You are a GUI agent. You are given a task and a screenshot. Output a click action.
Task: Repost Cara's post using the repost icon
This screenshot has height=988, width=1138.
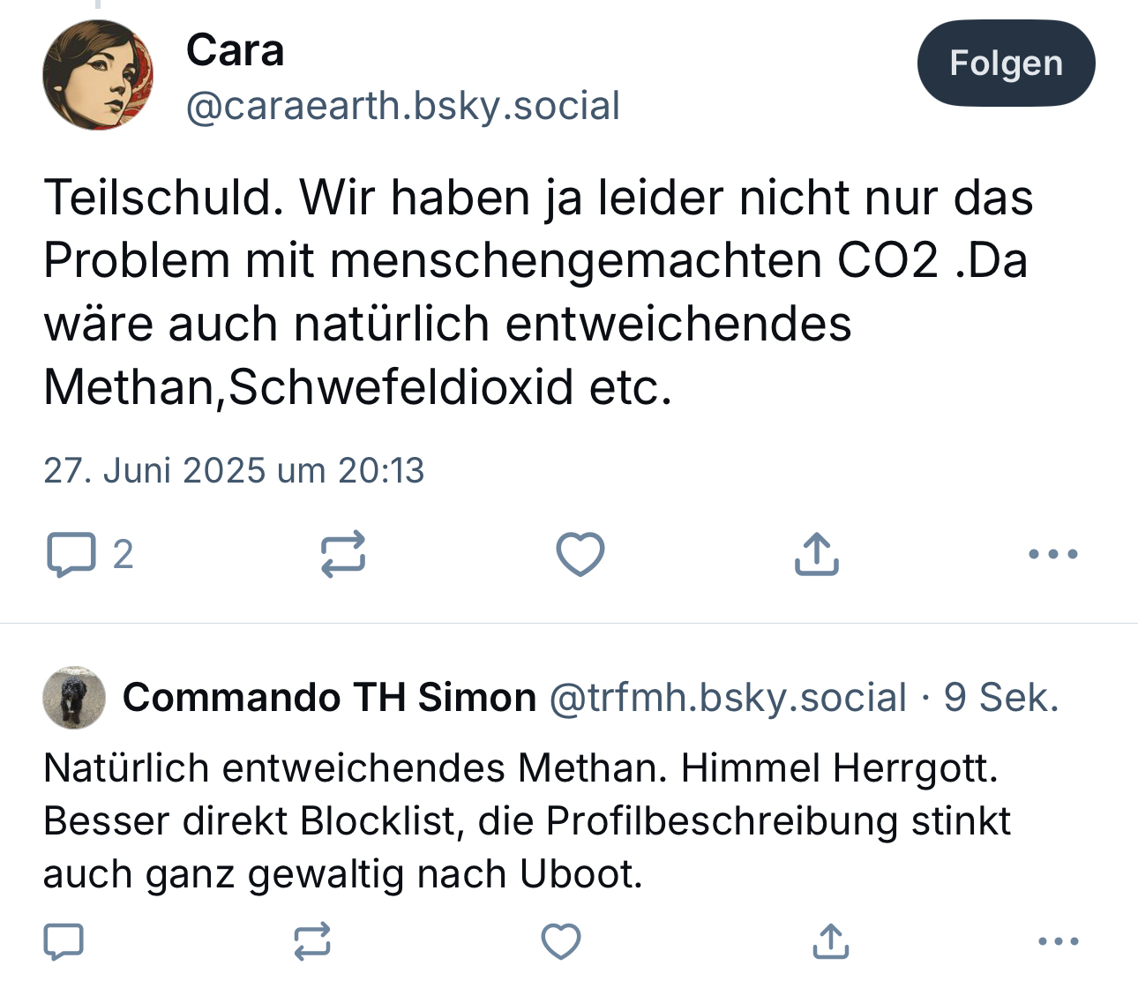[x=342, y=554]
